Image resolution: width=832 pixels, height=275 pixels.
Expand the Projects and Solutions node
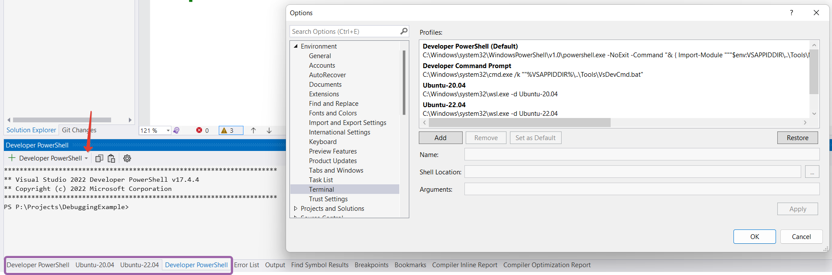coord(296,208)
